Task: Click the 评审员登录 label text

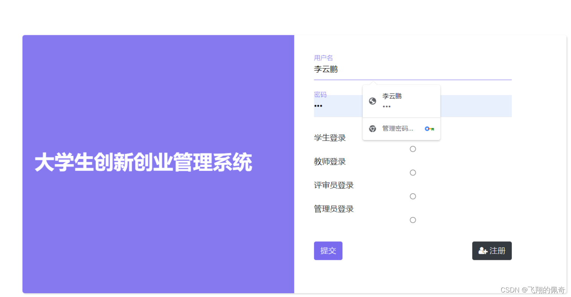Action: point(334,185)
